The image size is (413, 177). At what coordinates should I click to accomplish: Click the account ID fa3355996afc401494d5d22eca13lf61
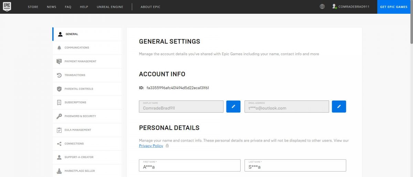pyautogui.click(x=178, y=88)
